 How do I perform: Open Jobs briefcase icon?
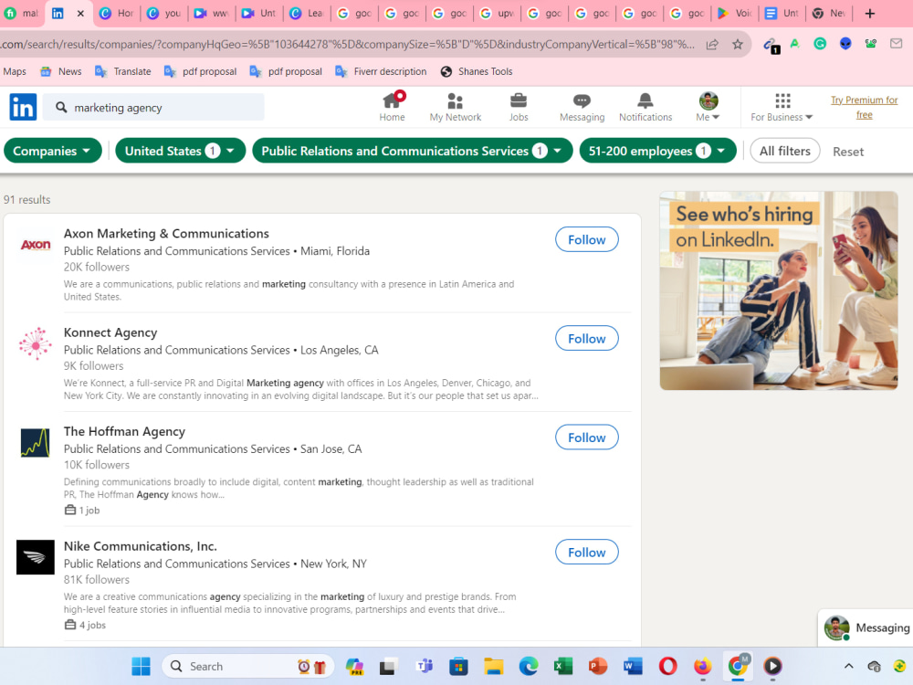pos(519,100)
